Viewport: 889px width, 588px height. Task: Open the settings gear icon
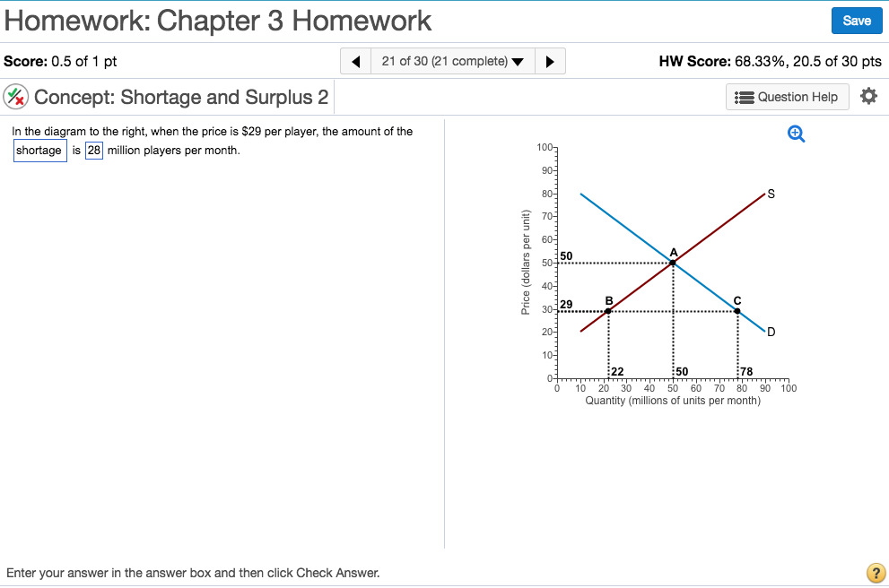point(868,96)
